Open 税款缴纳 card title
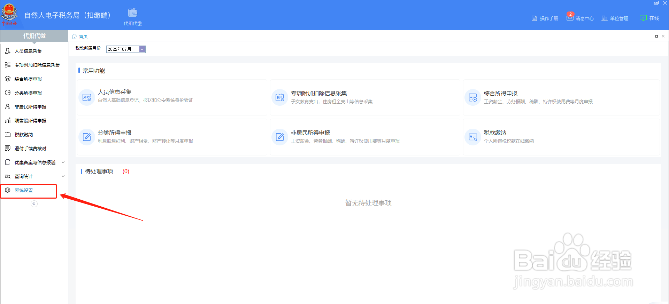 tap(495, 133)
